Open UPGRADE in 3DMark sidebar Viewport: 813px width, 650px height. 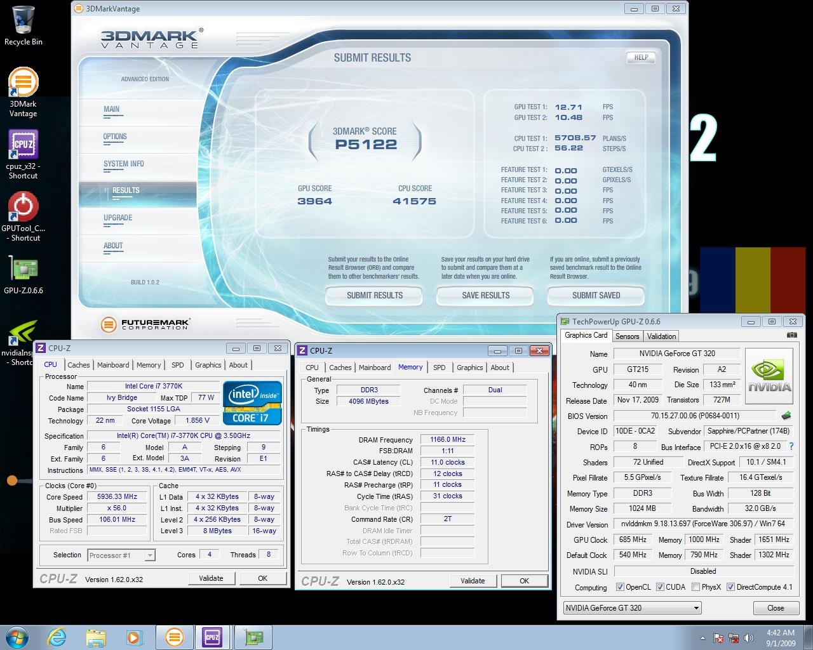pyautogui.click(x=118, y=218)
